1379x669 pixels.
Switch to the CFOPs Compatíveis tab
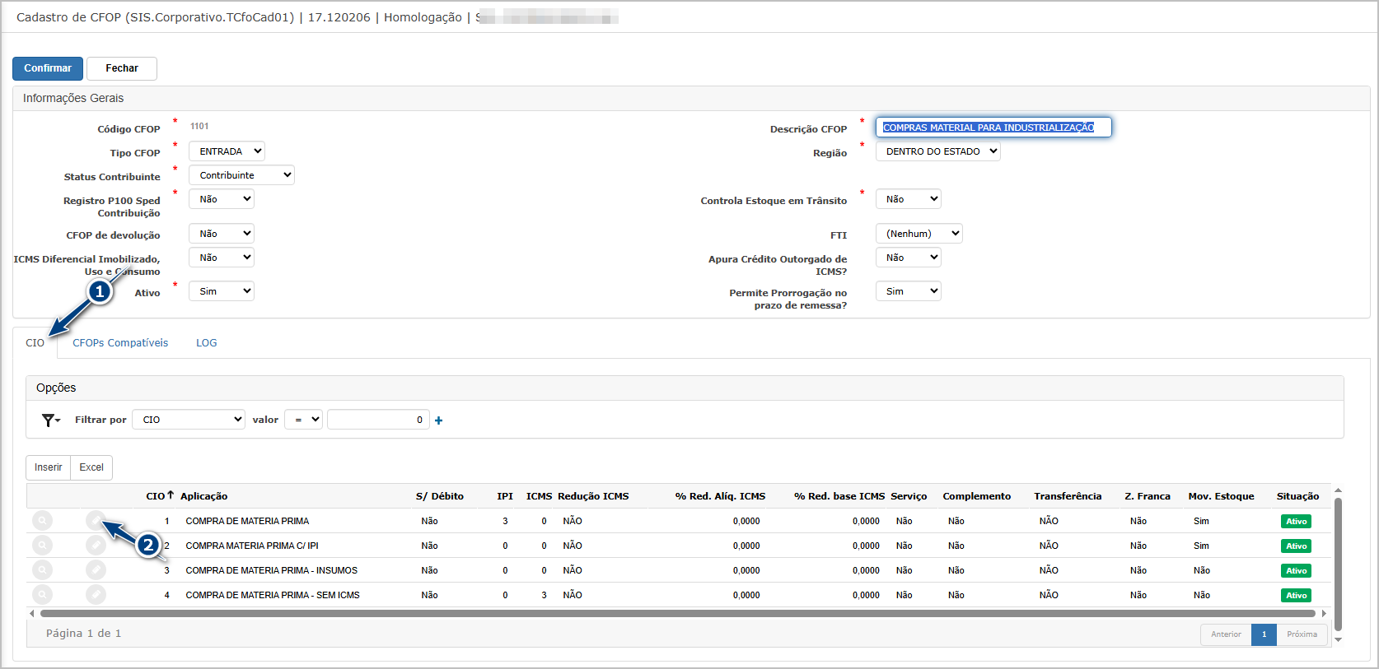coord(120,343)
